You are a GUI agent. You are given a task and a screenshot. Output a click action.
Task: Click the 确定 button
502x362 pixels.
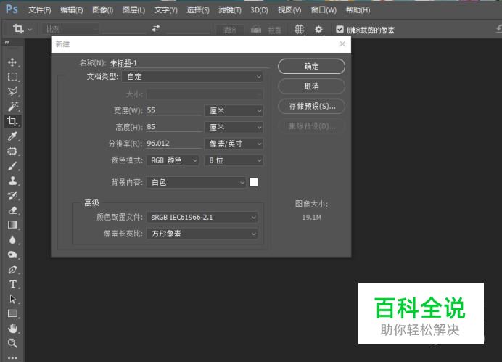click(x=311, y=66)
